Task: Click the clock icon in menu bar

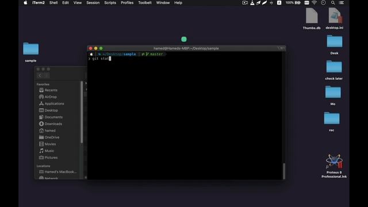Action: 323,3
